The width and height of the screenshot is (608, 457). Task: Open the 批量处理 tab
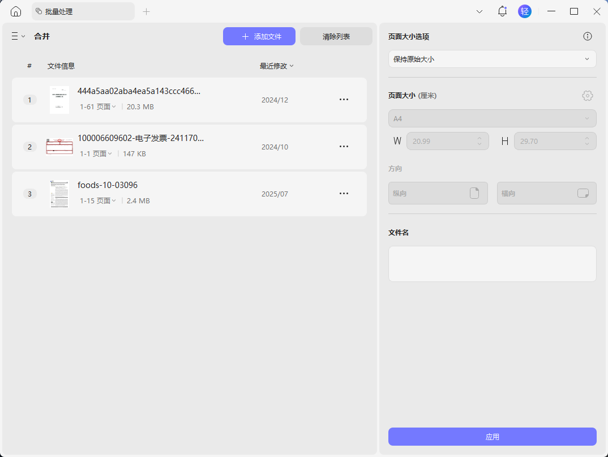tap(83, 12)
